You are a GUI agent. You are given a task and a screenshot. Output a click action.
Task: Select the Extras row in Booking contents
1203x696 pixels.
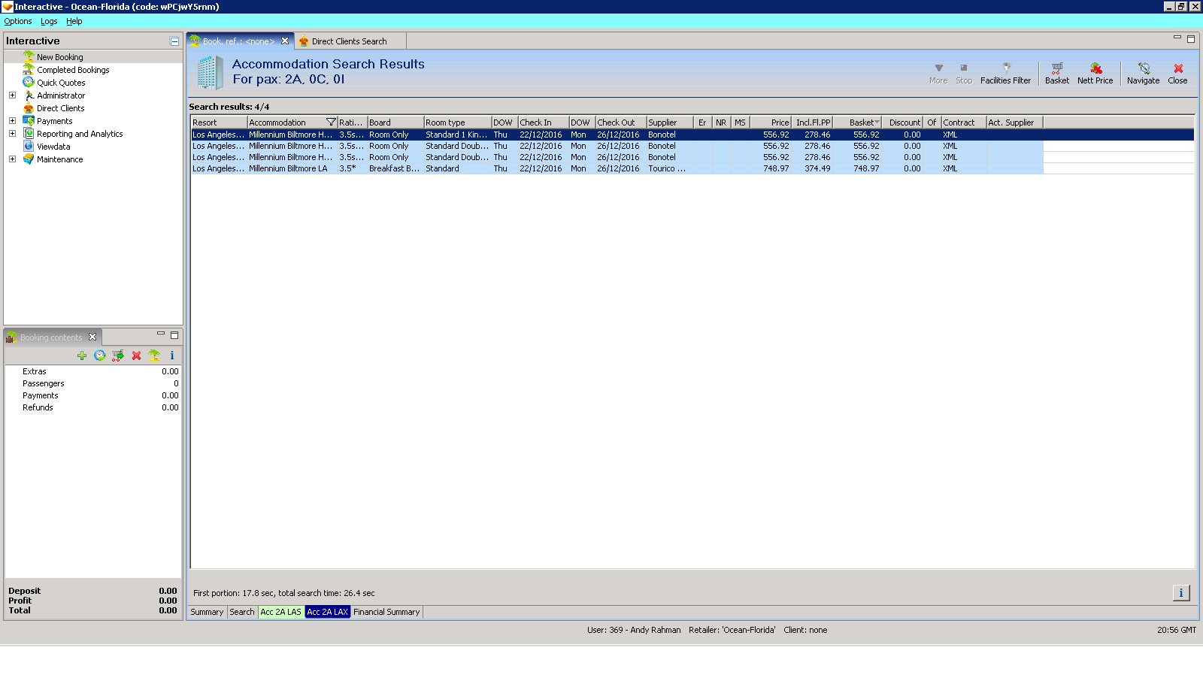[93, 371]
